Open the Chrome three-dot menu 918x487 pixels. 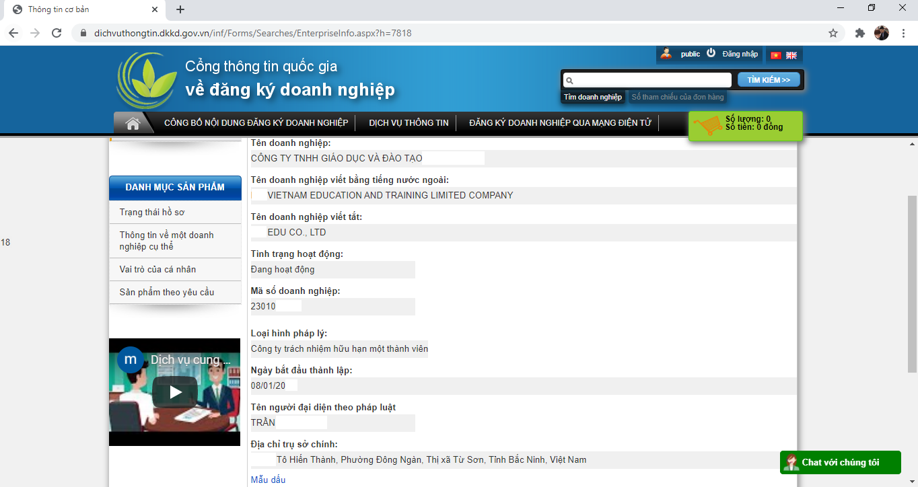[x=903, y=33]
